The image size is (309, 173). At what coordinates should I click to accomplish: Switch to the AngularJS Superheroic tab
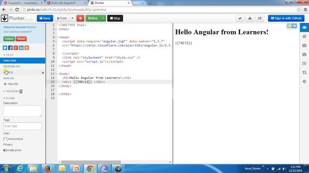[23, 3]
